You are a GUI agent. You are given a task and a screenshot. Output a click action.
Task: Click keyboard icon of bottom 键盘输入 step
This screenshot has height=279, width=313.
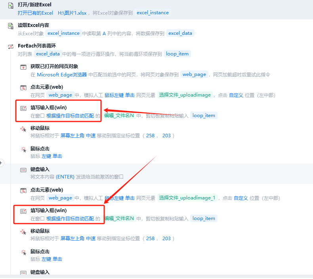tap(23, 273)
